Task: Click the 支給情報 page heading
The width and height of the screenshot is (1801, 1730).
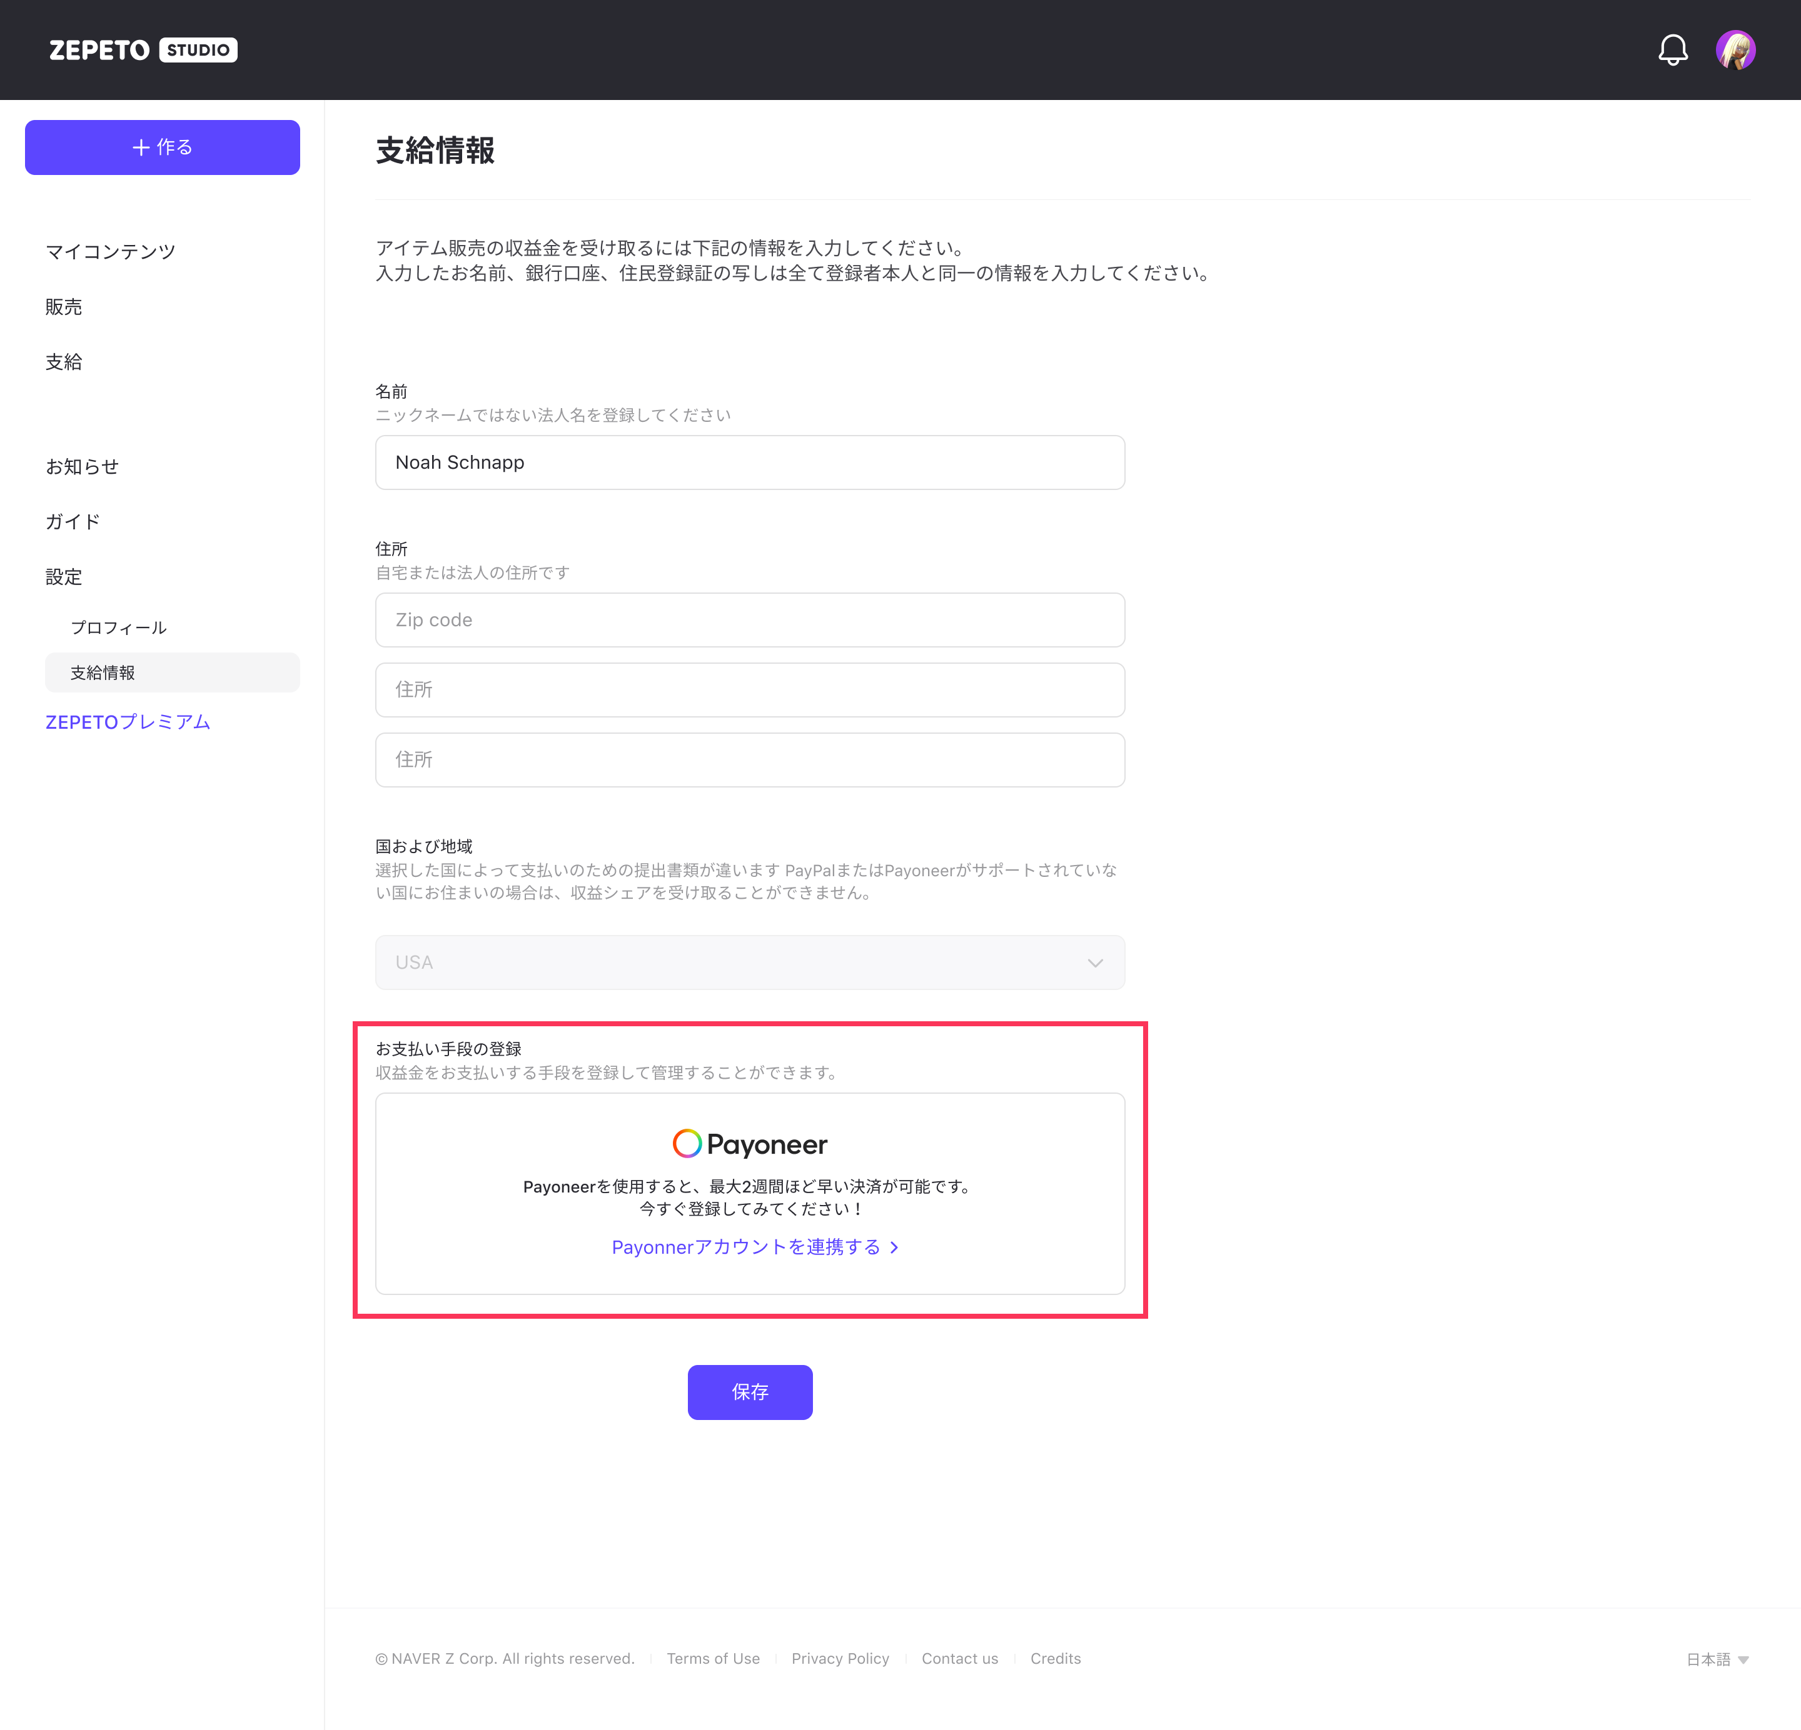Action: [435, 151]
